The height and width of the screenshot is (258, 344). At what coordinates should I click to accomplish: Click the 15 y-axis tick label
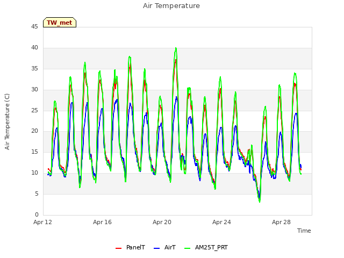tap(34, 152)
